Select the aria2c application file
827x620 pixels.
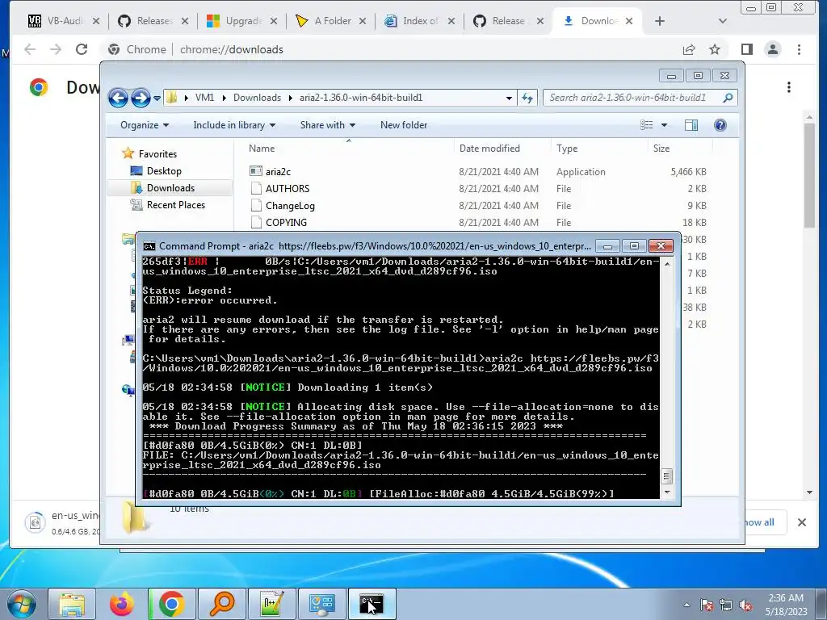(278, 172)
